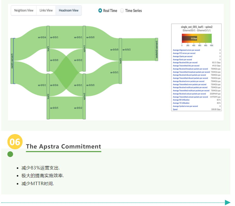Click the 60G tick on the gauge axis
Viewport: 235px width, 206px height.
coord(200,45)
